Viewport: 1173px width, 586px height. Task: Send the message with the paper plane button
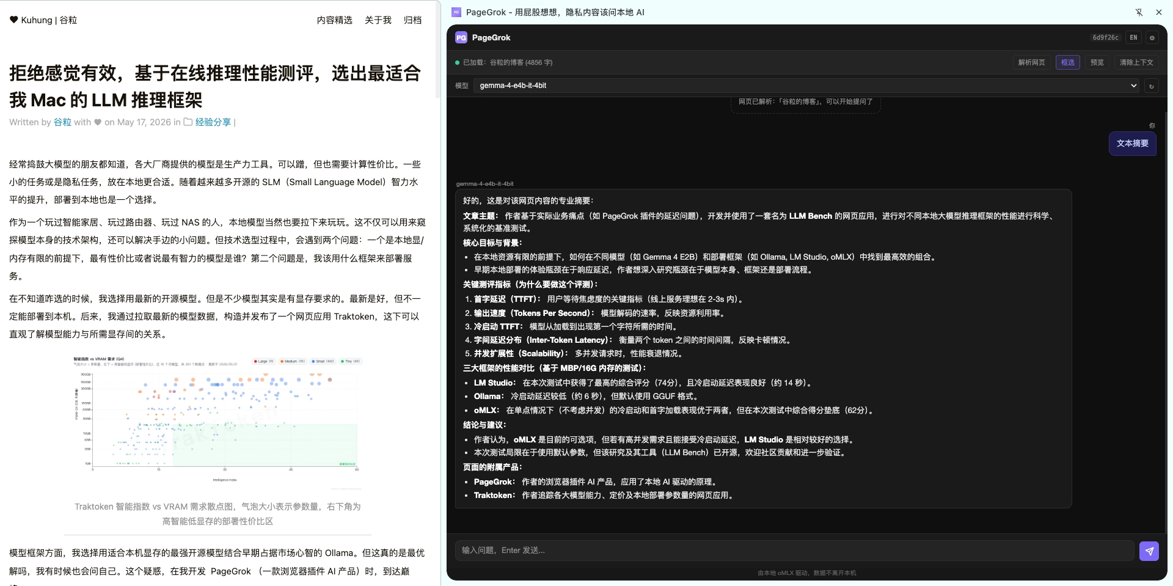tap(1149, 551)
